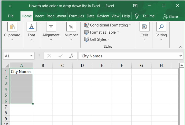Expand the Format as Table dropdown arrow
This screenshot has width=185, height=125.
point(118,32)
